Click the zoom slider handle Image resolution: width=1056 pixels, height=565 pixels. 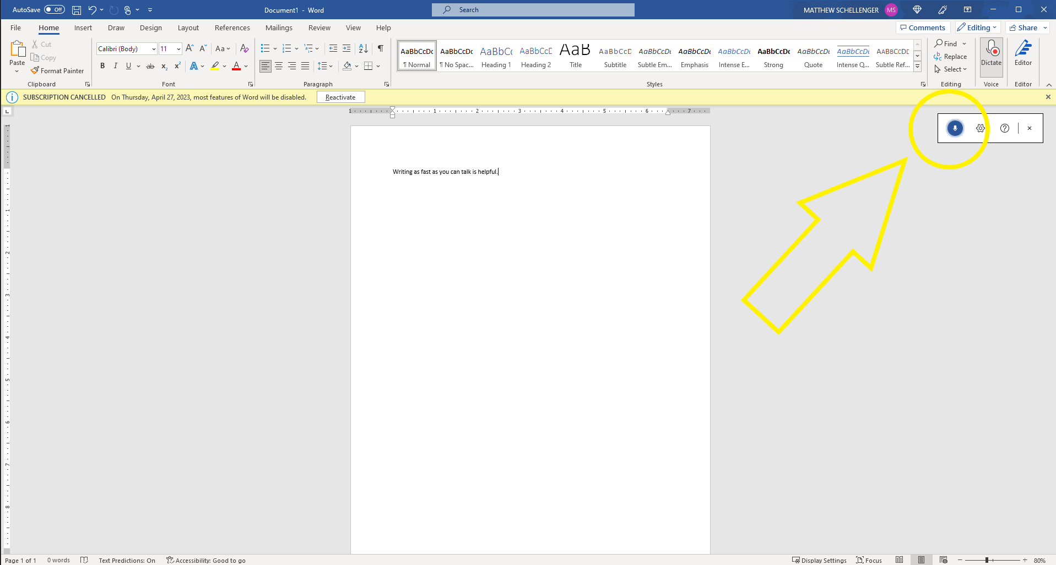(x=987, y=560)
